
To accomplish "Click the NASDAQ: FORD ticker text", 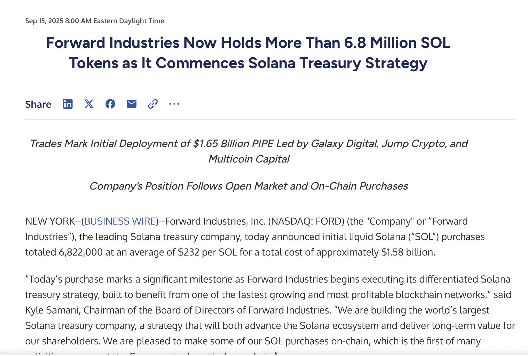I will [306, 221].
